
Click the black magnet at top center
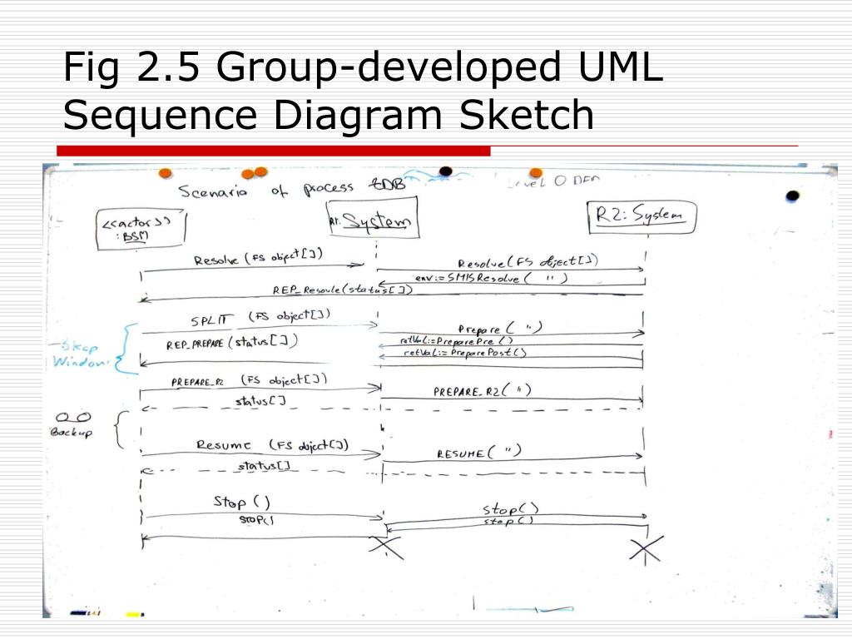446,171
